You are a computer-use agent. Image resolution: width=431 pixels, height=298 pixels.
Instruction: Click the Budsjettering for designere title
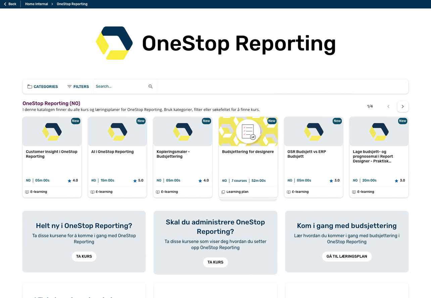point(248,152)
